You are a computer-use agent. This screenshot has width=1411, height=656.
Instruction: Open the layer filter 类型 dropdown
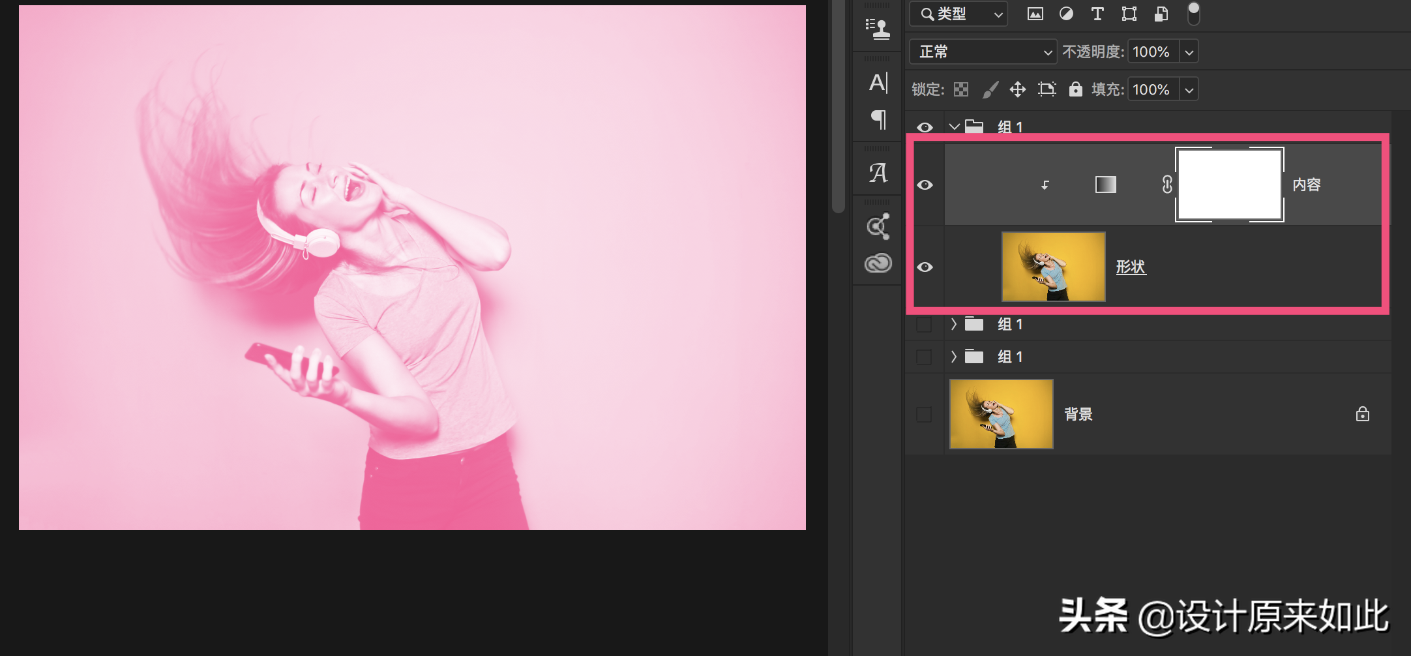coord(958,14)
